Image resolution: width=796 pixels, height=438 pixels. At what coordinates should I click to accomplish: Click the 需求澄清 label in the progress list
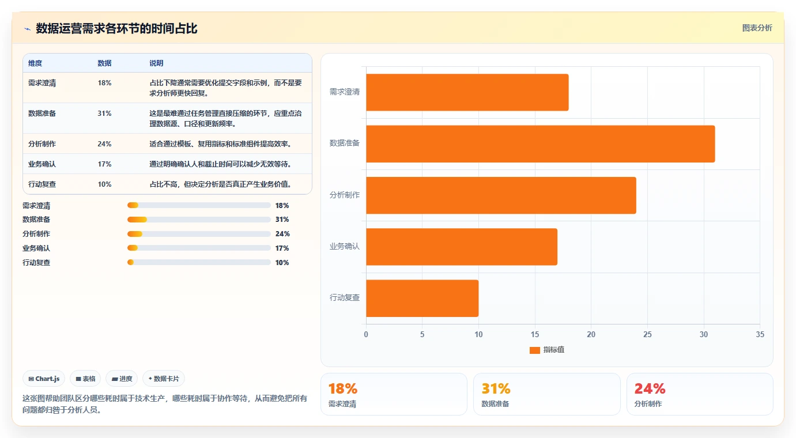click(x=36, y=206)
